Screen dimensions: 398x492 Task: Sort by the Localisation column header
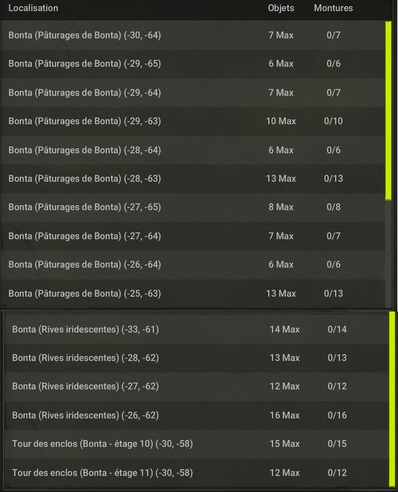[33, 8]
